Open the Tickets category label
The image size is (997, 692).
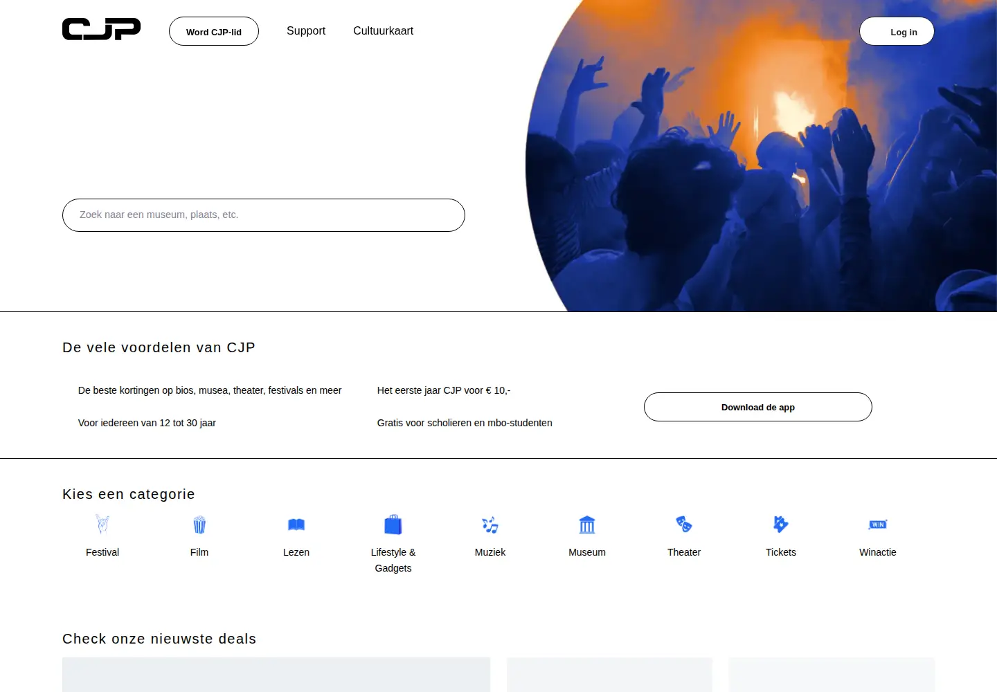pos(781,552)
